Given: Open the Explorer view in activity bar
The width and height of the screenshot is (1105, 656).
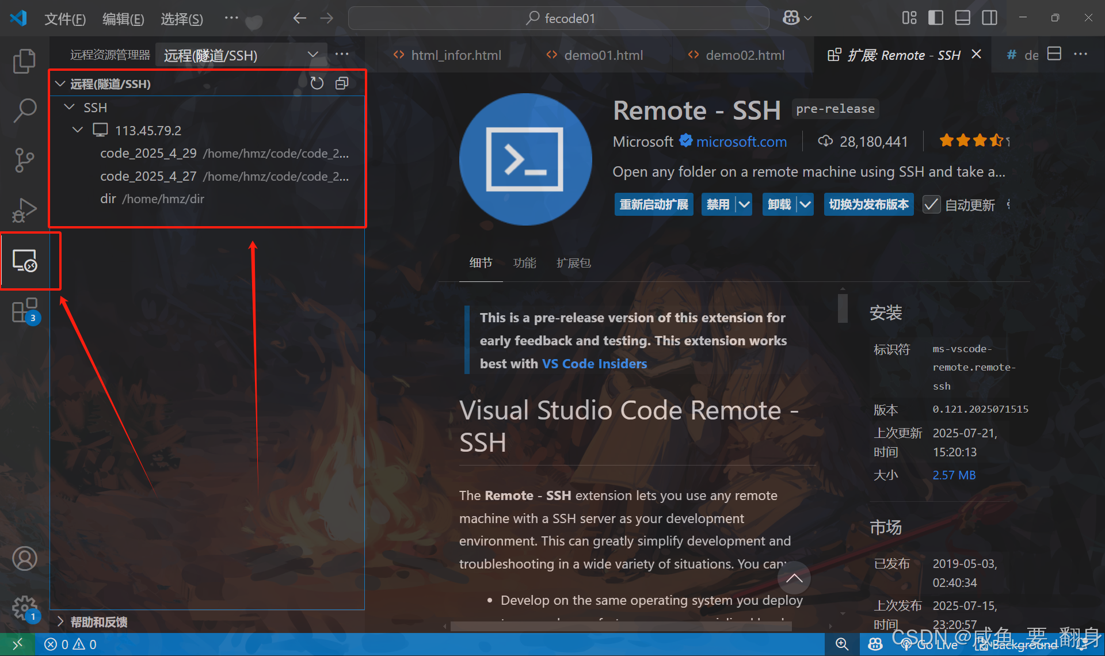Looking at the screenshot, I should (x=24, y=61).
